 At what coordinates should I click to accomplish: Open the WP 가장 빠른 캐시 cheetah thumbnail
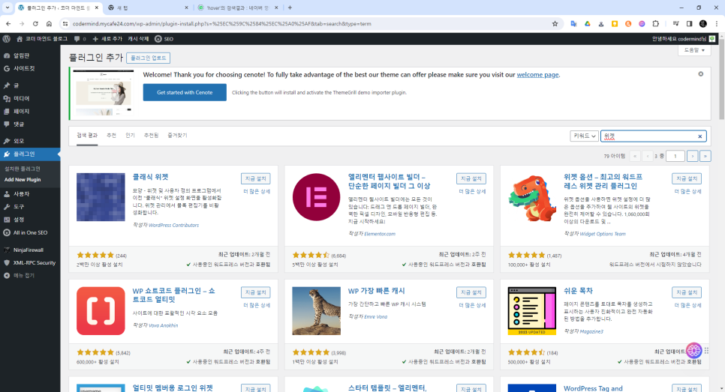[x=316, y=311]
